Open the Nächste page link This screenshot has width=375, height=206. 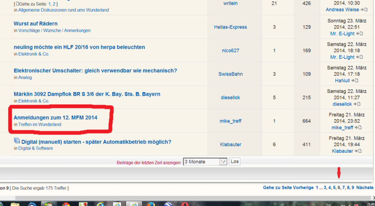pyautogui.click(x=365, y=187)
